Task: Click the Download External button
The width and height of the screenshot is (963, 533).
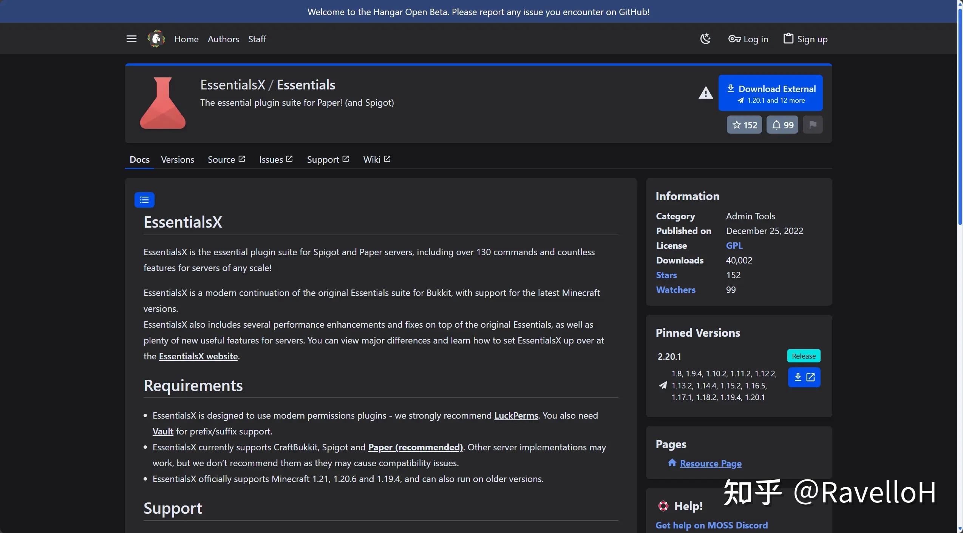Action: click(x=770, y=93)
